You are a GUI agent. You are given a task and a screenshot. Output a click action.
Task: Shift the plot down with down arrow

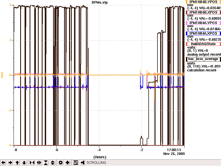click(24, 163)
